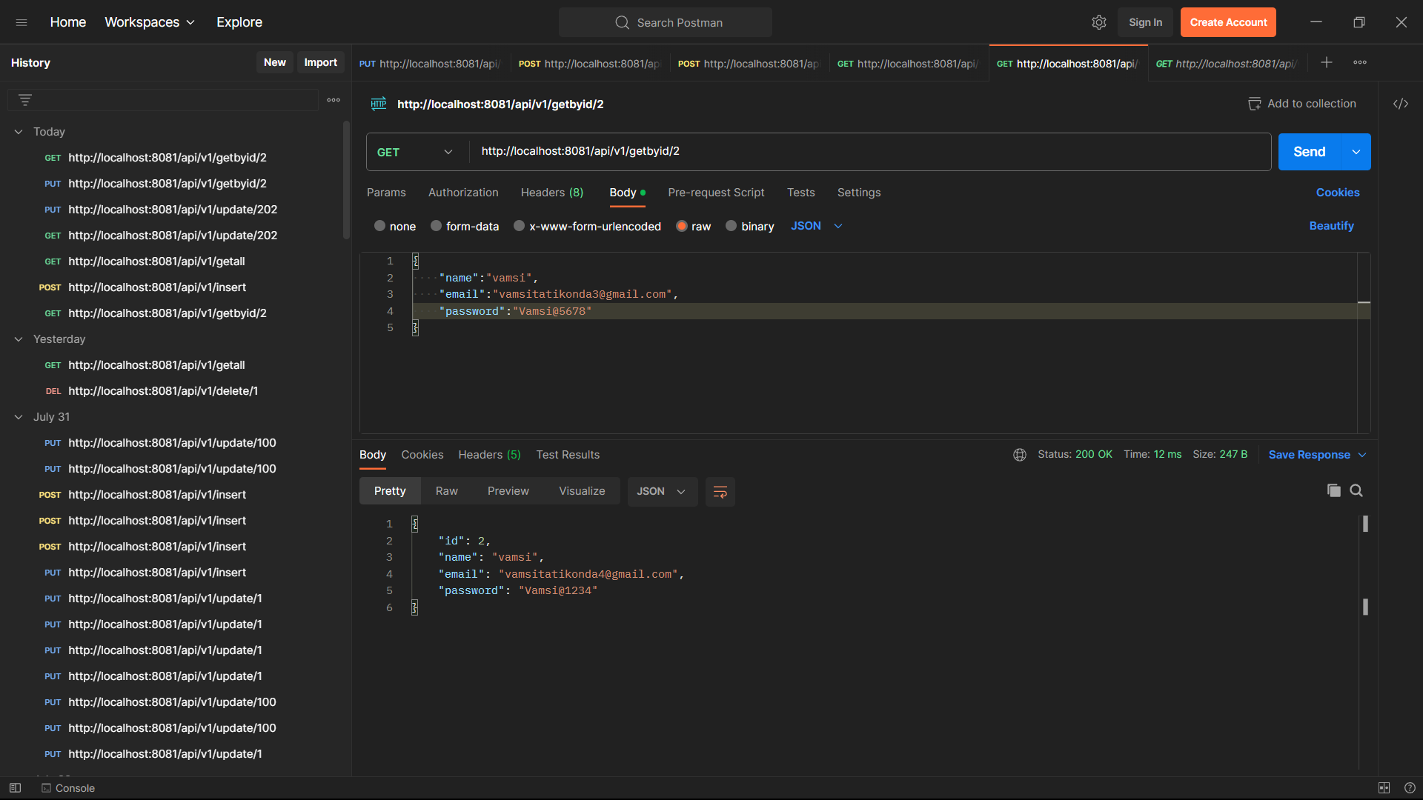Choose the none body type

coord(380,226)
